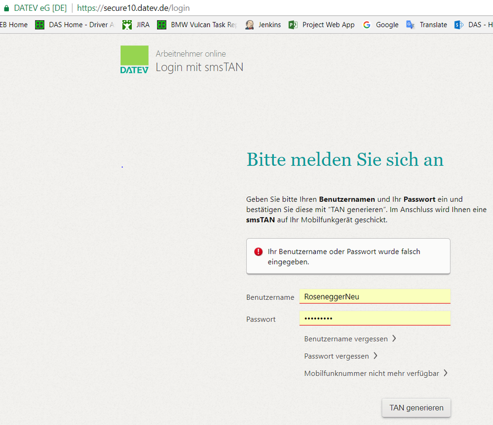Click the green padlock security icon
The width and height of the screenshot is (493, 425).
[6, 8]
